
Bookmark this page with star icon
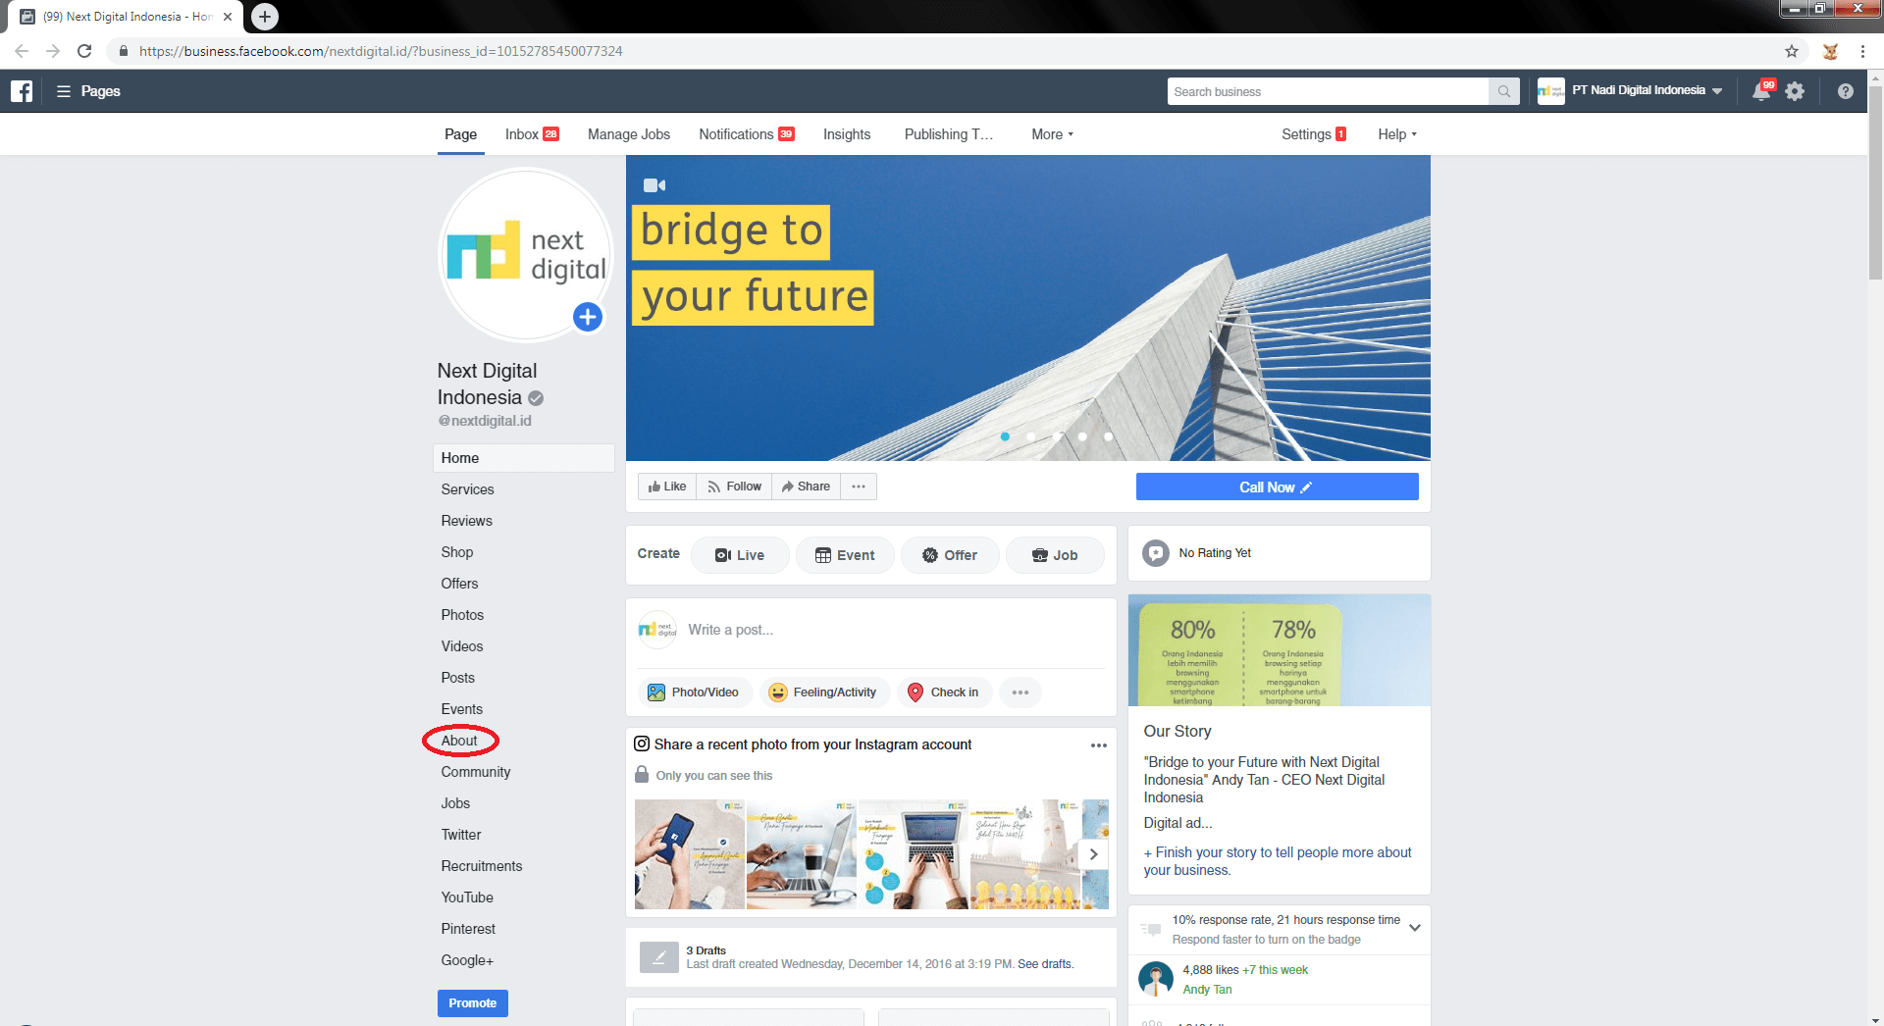[x=1792, y=51]
